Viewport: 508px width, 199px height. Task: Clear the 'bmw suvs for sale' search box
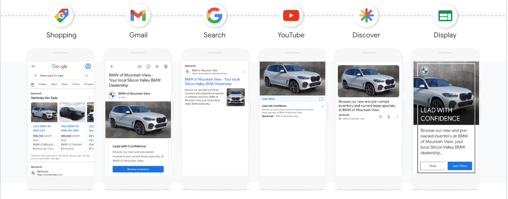[x=87, y=76]
